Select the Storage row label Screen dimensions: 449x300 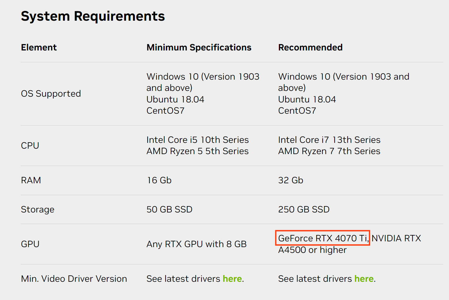click(x=37, y=209)
